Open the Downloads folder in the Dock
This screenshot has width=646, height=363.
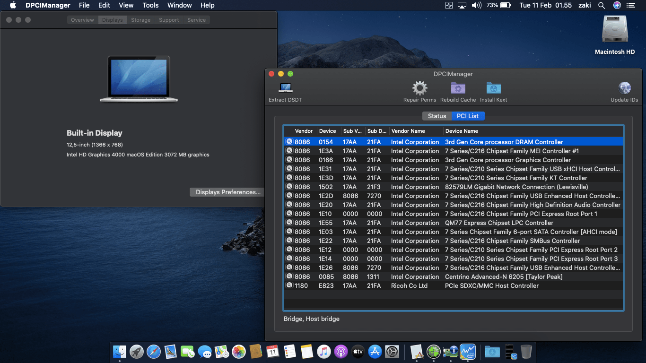[492, 352]
